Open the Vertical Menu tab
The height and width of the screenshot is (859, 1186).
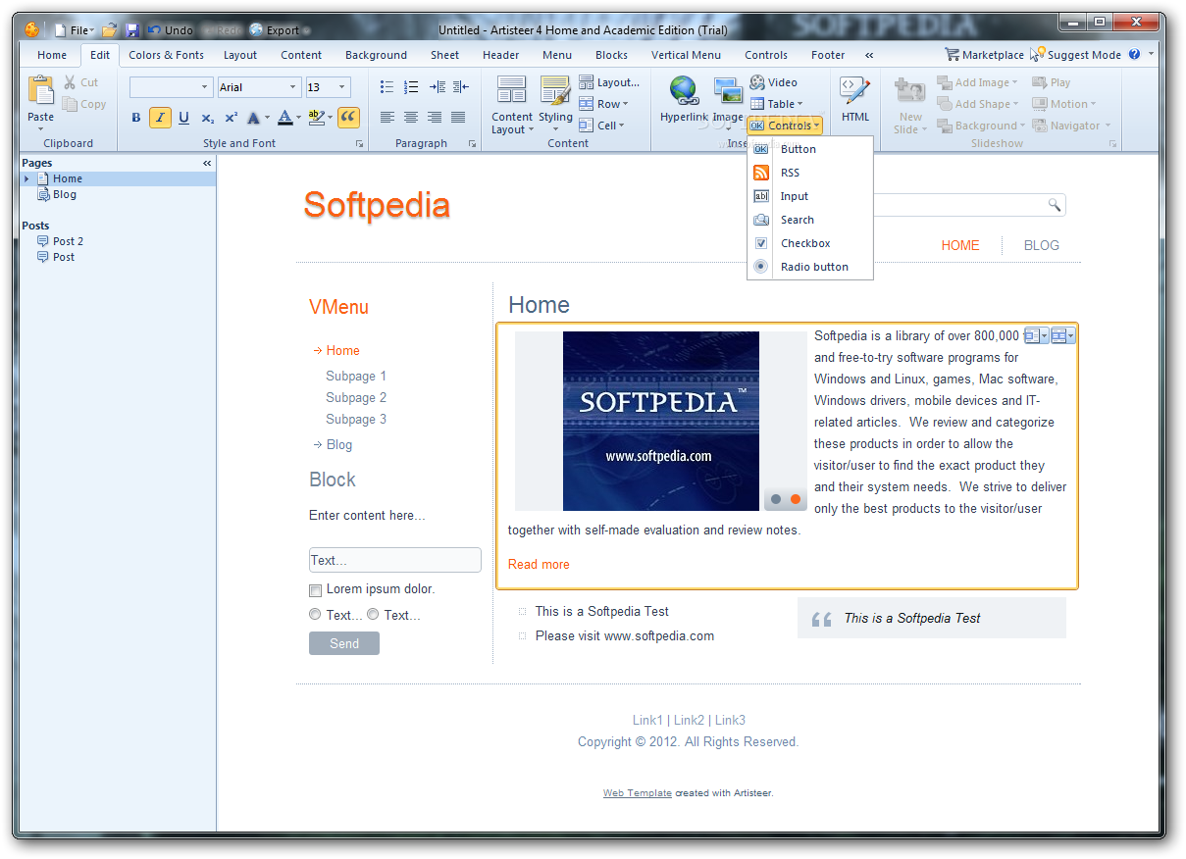click(686, 55)
